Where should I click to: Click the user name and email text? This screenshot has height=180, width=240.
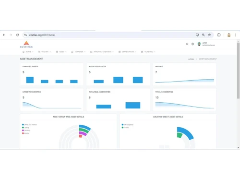209,44
